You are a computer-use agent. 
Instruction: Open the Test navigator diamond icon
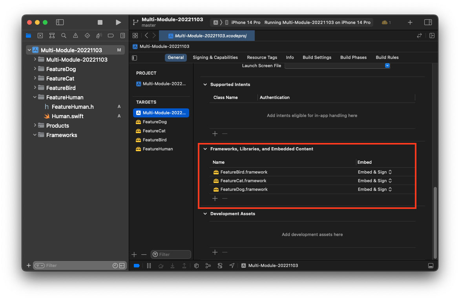click(x=87, y=35)
